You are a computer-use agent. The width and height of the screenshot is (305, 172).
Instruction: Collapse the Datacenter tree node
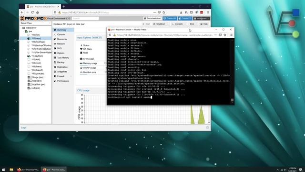21,28
